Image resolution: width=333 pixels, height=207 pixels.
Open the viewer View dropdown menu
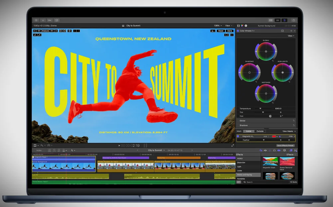[x=229, y=26]
